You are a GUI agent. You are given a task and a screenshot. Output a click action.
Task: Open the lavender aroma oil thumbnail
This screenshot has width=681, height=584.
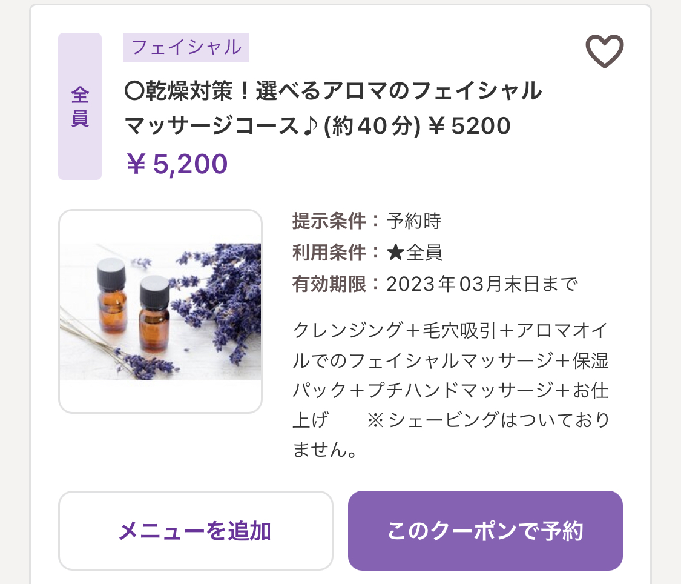coord(160,311)
